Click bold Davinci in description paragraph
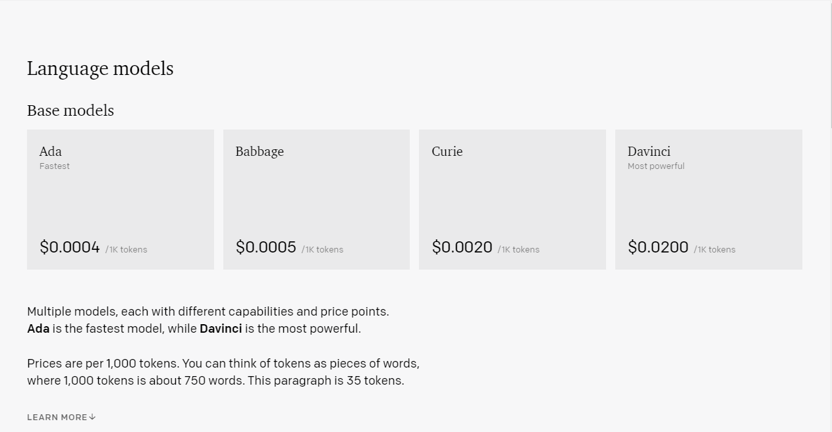This screenshot has height=432, width=832. click(221, 328)
